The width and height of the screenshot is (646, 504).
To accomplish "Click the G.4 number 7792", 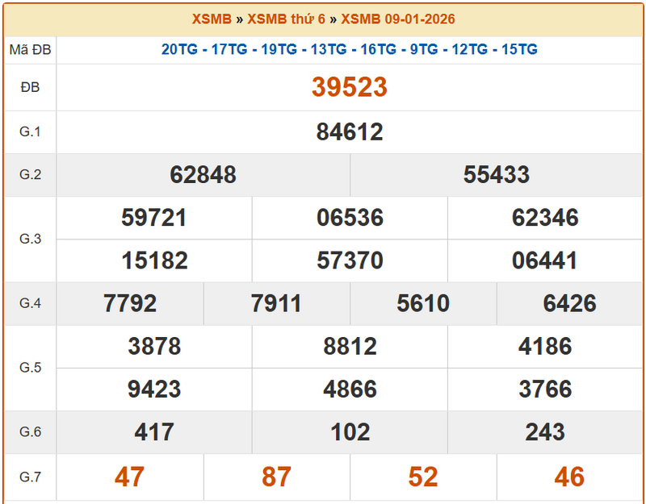I will (130, 303).
